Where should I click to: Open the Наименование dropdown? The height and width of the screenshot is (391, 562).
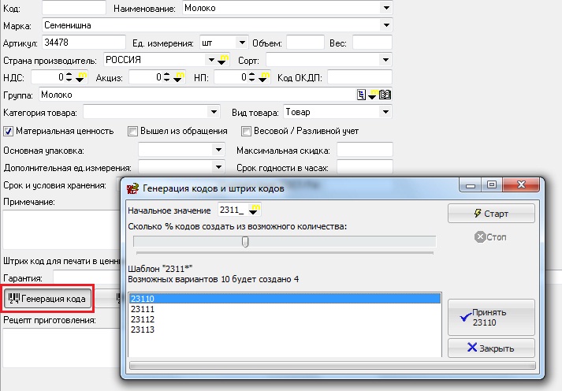(x=386, y=8)
